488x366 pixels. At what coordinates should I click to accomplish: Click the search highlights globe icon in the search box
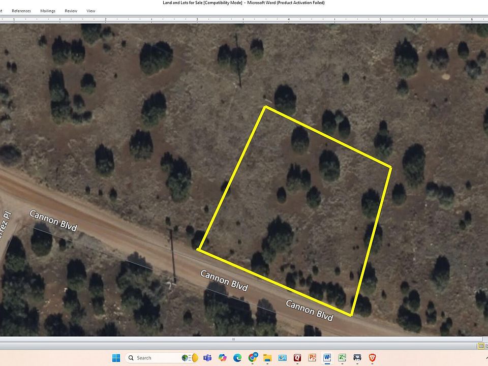(x=190, y=358)
